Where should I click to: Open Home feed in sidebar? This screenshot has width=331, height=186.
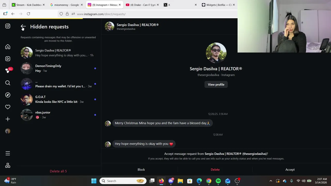[x=8, y=47]
